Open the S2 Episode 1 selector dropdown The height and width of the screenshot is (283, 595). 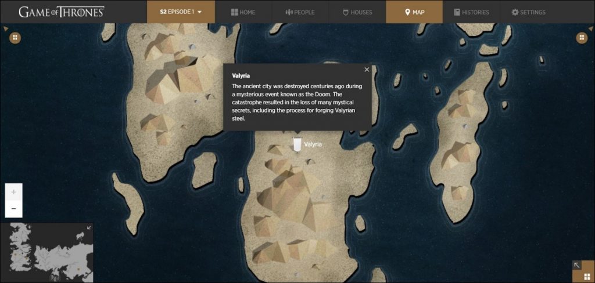(181, 12)
